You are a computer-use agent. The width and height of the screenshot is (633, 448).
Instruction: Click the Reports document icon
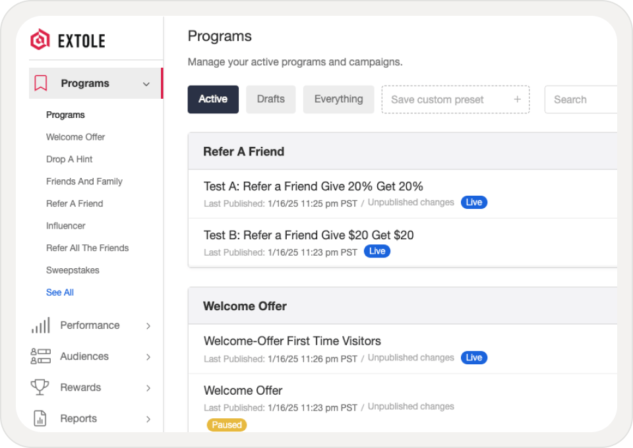click(40, 418)
